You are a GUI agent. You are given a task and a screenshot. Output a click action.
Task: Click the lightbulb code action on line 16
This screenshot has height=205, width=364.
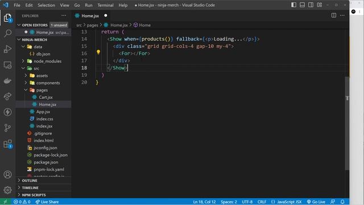point(98,52)
